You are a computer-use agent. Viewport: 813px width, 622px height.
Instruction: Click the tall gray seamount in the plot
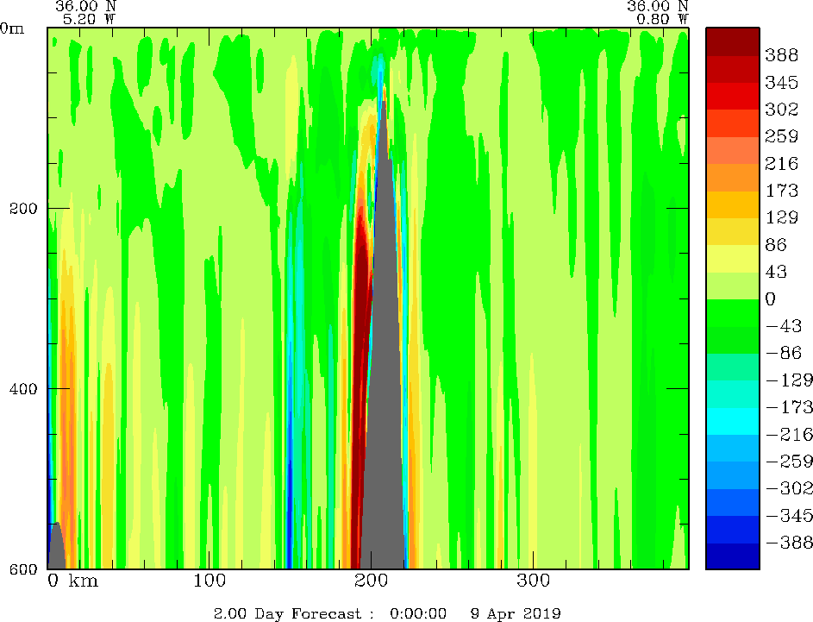point(385,363)
